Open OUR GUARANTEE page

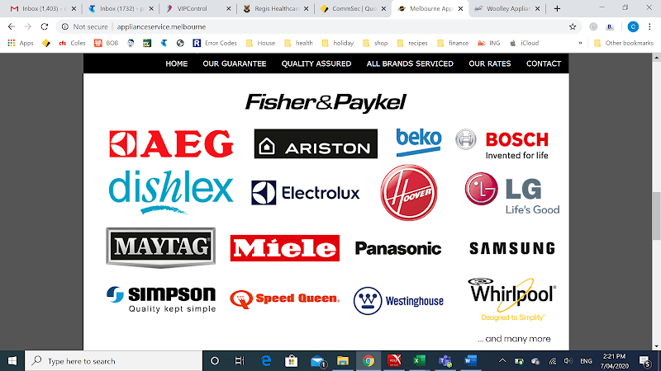pos(235,63)
